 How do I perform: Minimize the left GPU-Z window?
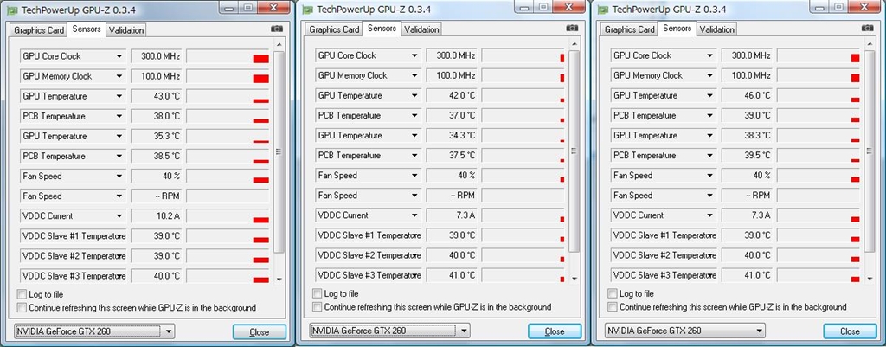pyautogui.click(x=228, y=7)
